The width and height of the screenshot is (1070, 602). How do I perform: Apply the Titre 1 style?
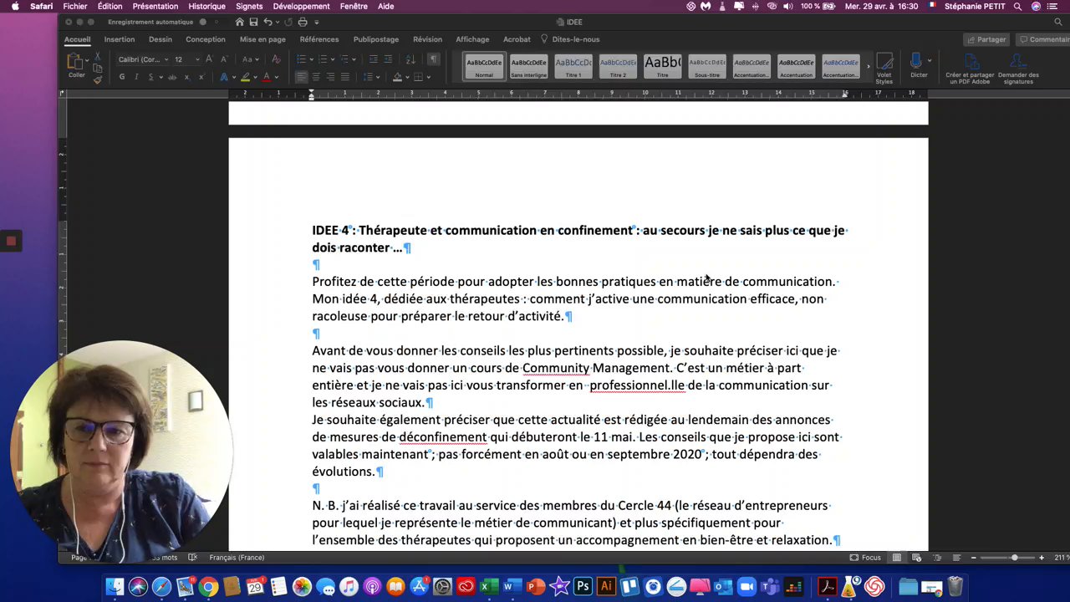point(573,66)
